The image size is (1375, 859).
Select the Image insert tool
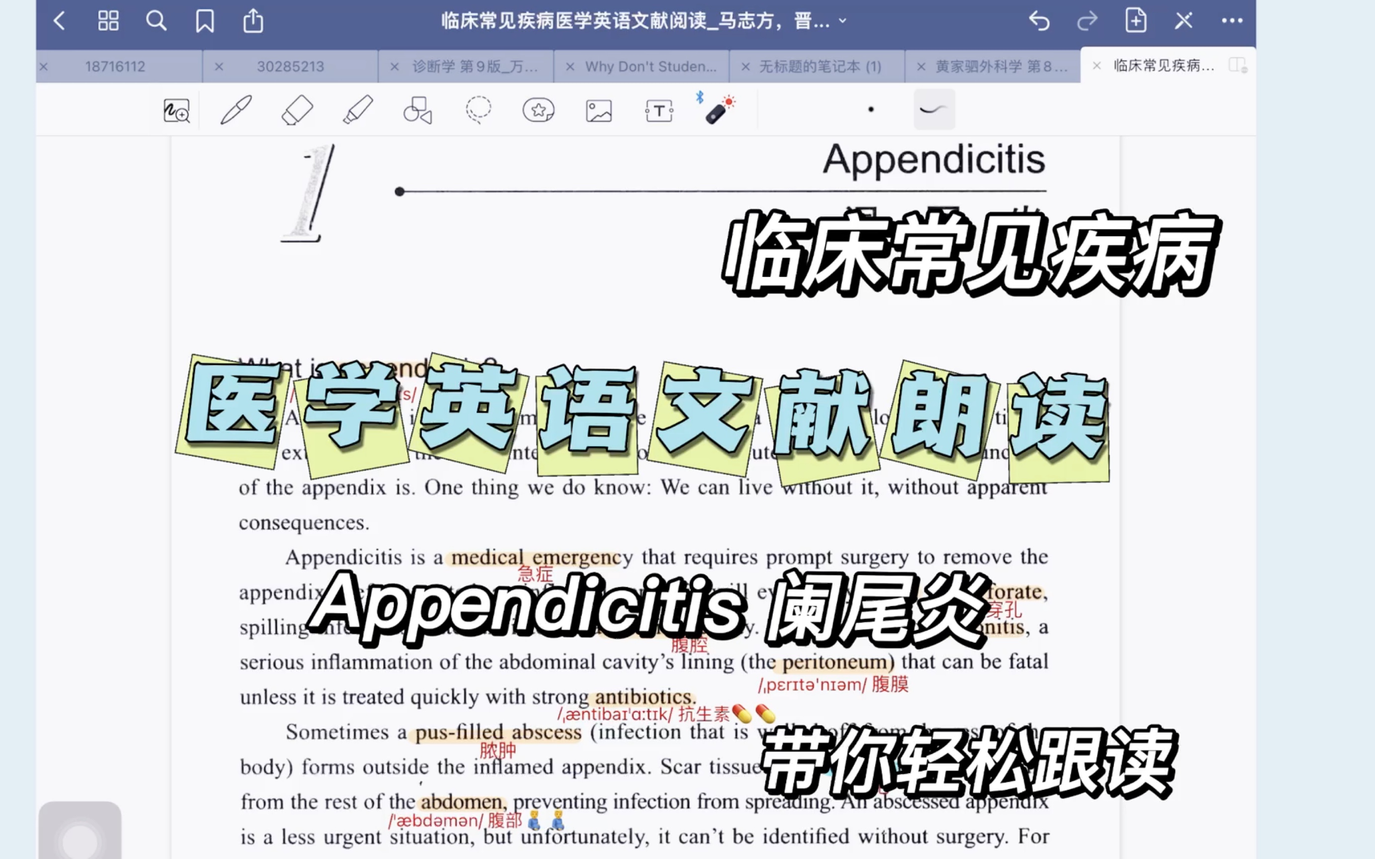click(x=599, y=110)
